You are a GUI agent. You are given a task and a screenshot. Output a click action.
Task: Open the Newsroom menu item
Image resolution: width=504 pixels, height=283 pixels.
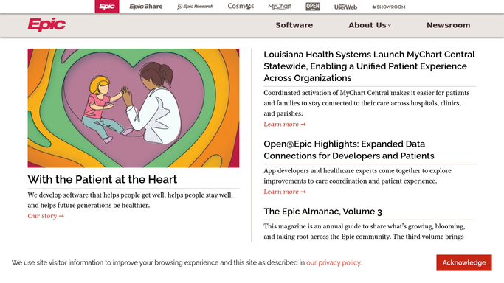[x=449, y=25]
